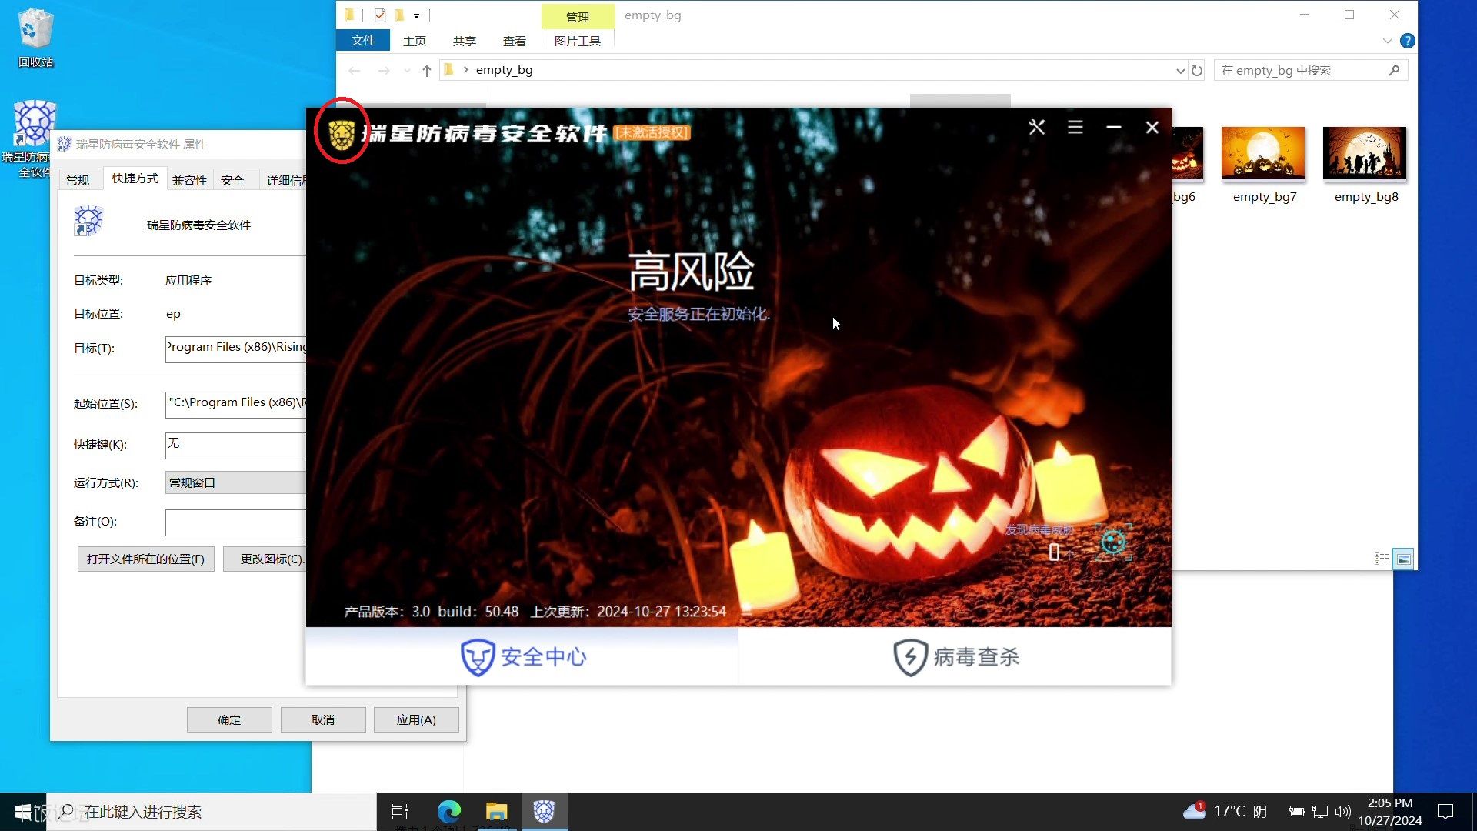Select the 快捷方式 tab in properties
This screenshot has height=831, width=1477.
[x=135, y=179]
